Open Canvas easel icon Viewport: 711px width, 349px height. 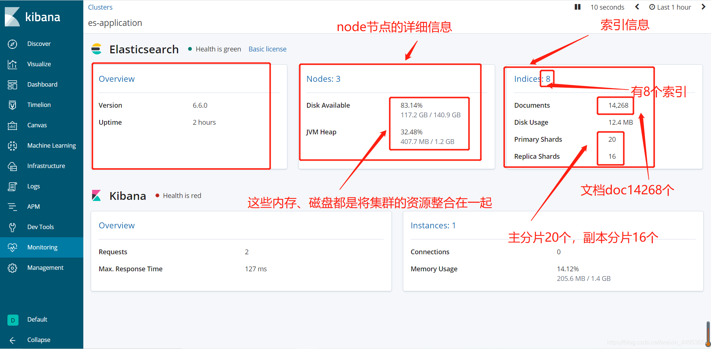[x=12, y=125]
